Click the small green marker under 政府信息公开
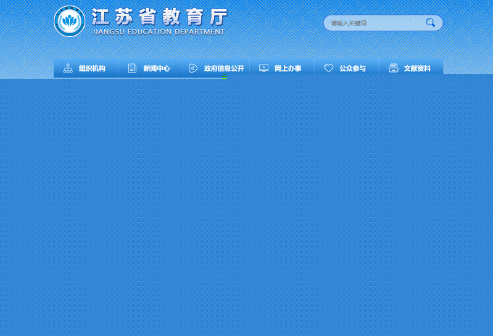 tap(225, 75)
